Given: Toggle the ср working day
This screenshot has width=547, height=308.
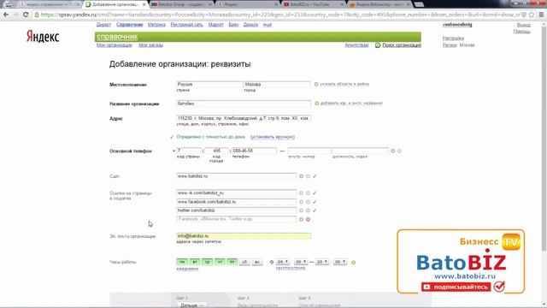Looking at the screenshot, I should 207,262.
